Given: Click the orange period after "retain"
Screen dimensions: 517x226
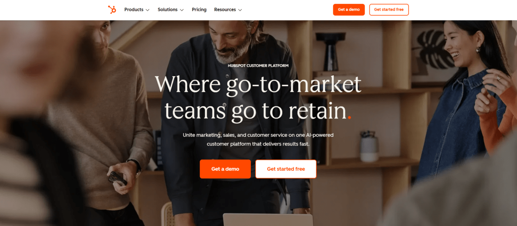Looking at the screenshot, I should 349,117.
